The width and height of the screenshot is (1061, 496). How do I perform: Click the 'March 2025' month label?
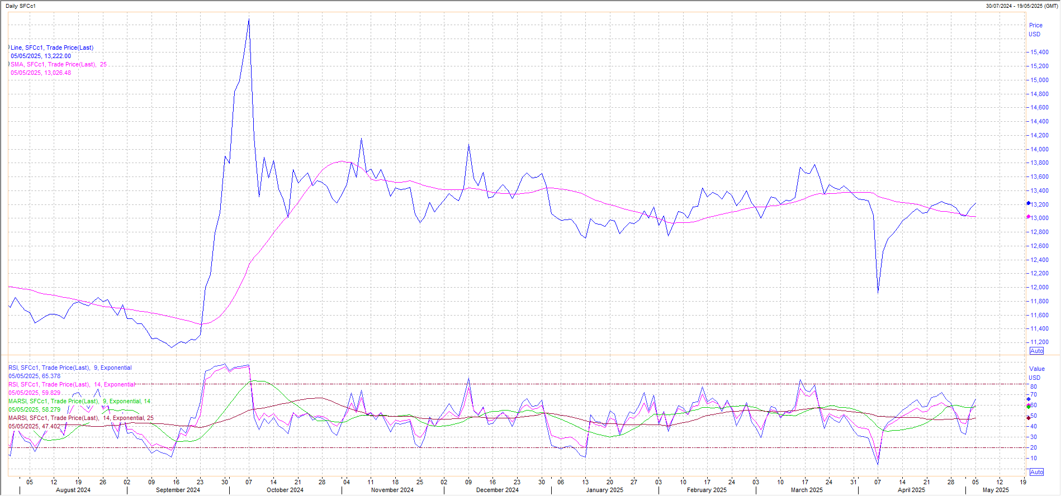pyautogui.click(x=807, y=490)
